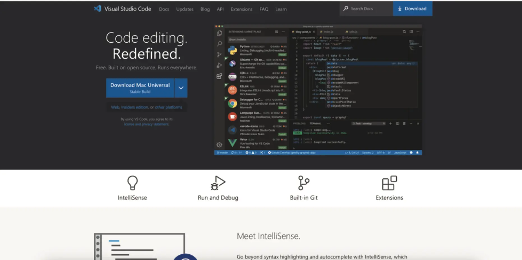Open the Insiders edition link
This screenshot has height=260, width=522.
135,107
